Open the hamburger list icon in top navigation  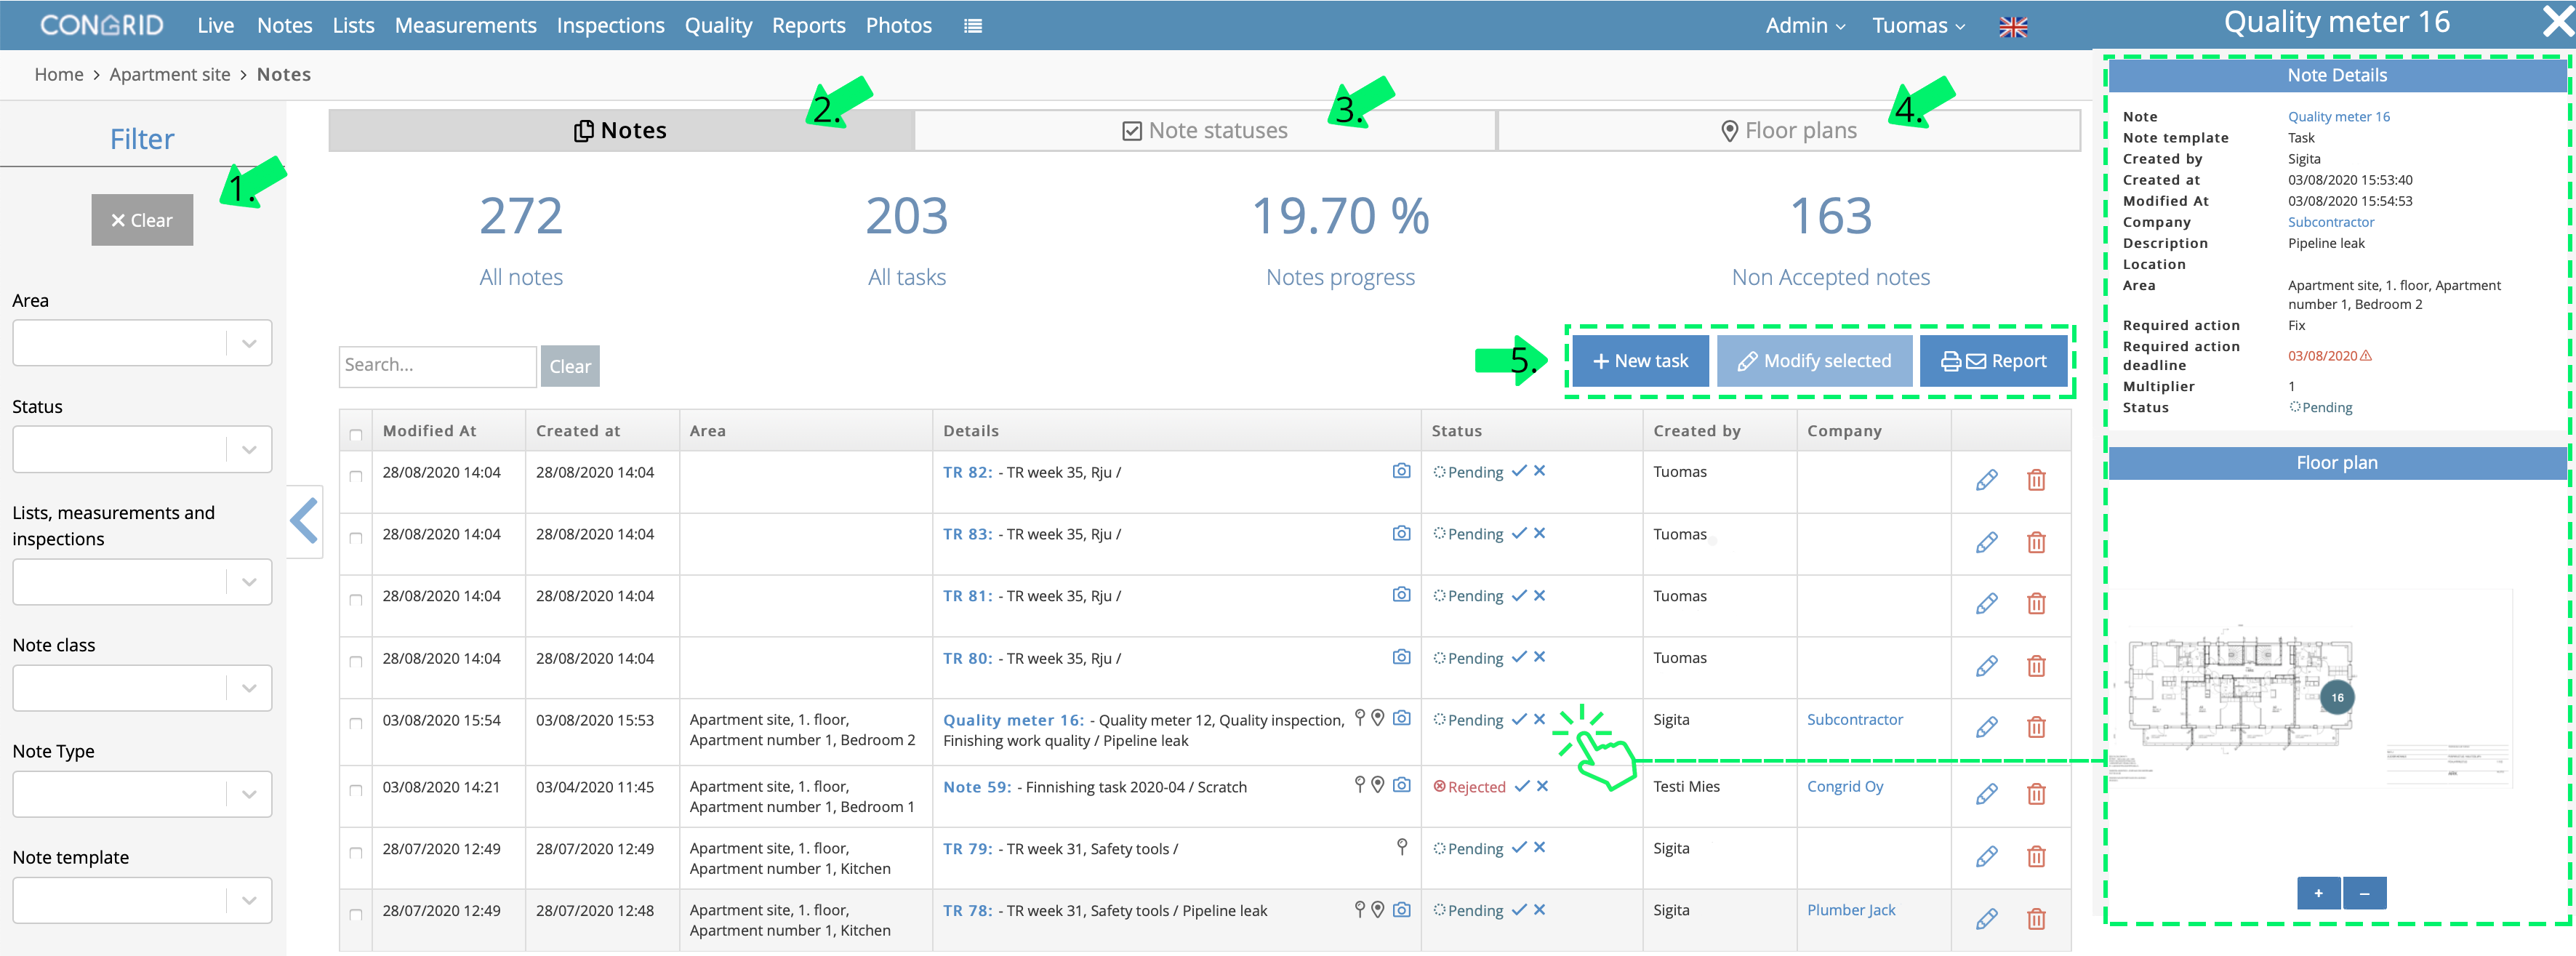click(973, 26)
